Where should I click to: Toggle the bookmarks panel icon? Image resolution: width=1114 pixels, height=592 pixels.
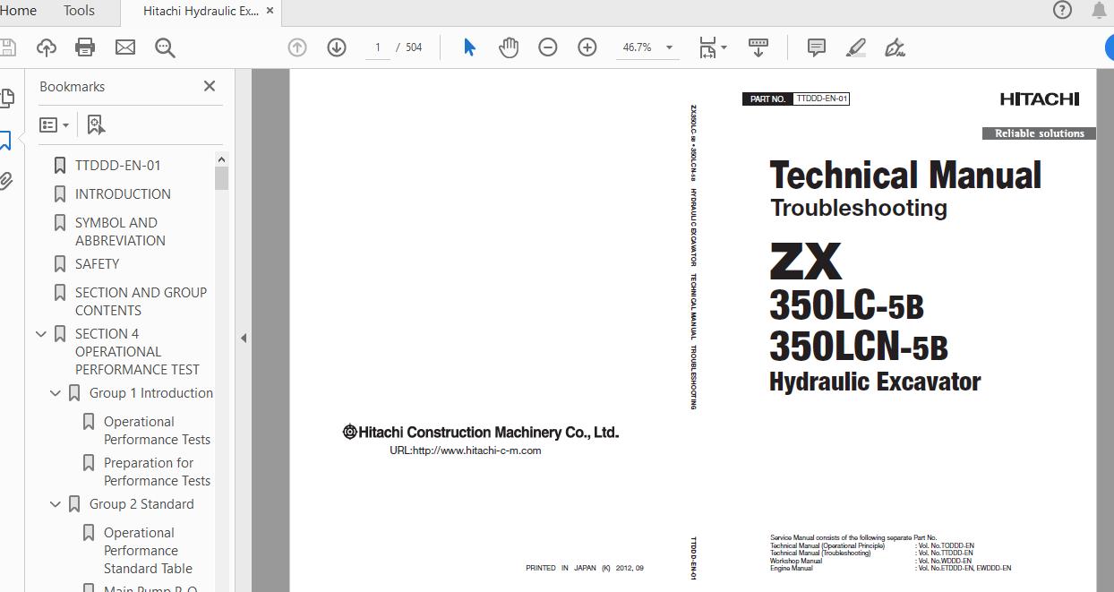point(5,140)
